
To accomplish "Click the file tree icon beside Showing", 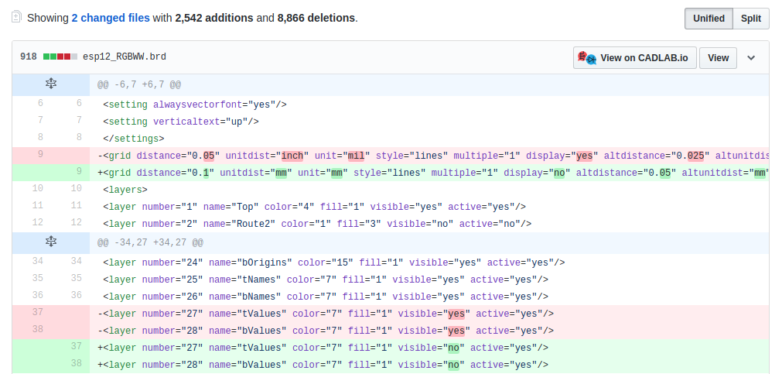I will 16,17.
